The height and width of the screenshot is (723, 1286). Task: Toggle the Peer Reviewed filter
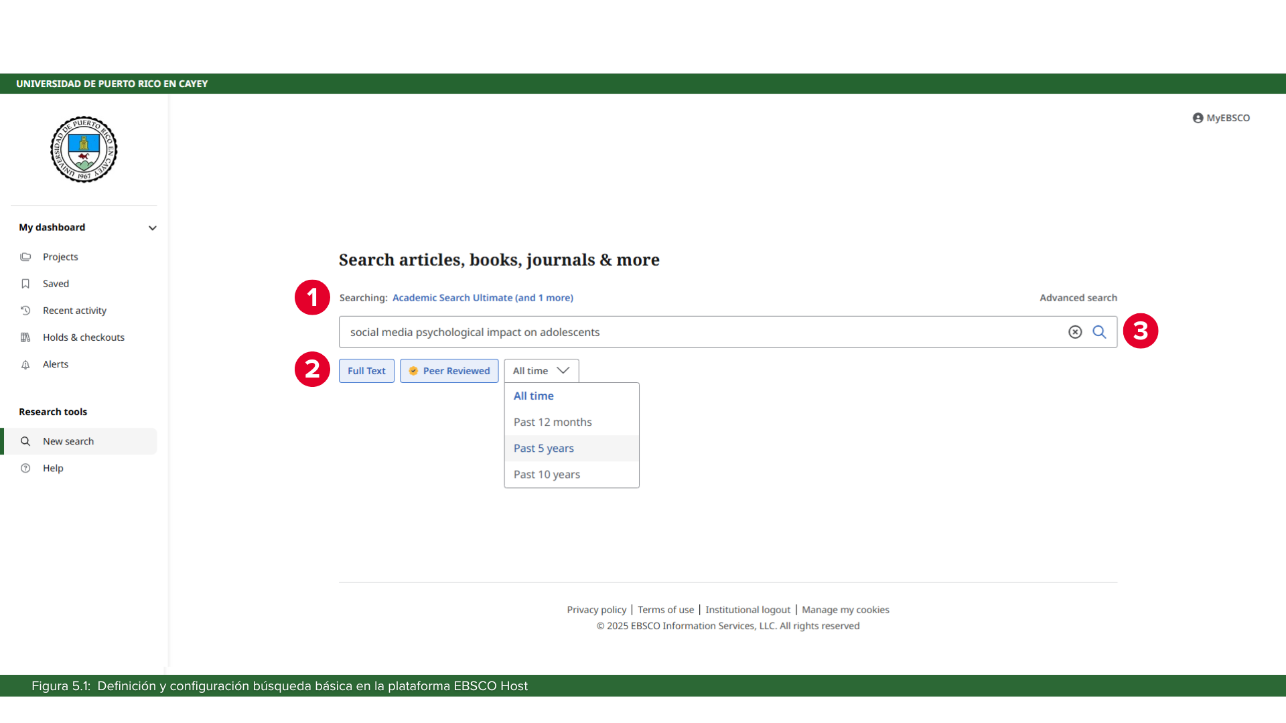449,371
